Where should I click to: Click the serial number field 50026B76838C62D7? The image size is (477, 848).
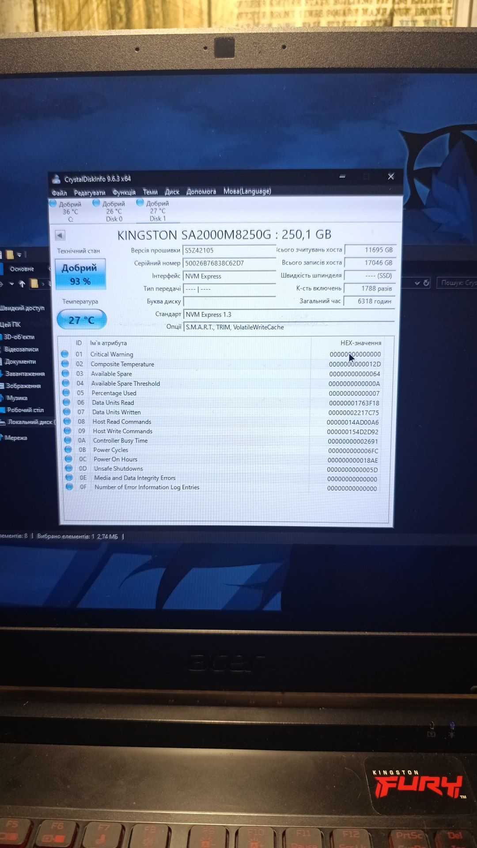click(229, 263)
